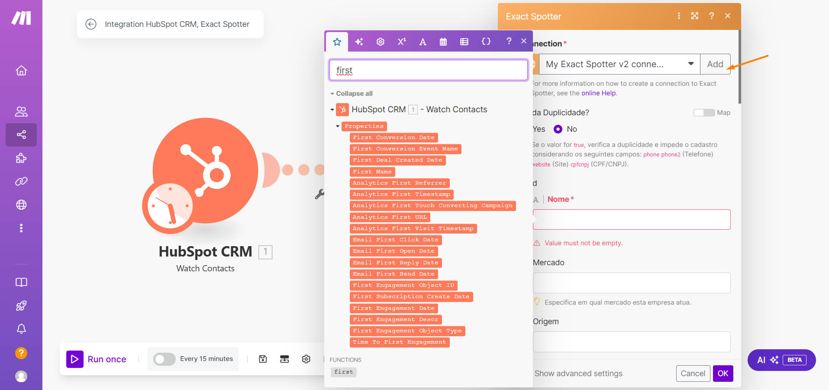Click the Origem input field

632,342
